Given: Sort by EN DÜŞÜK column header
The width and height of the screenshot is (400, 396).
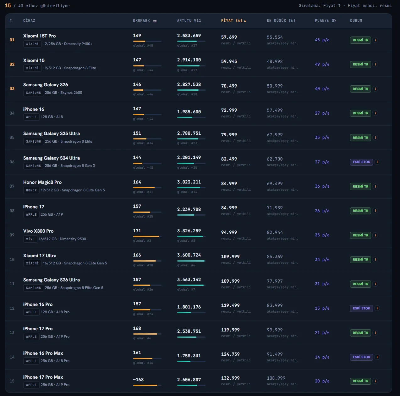Looking at the screenshot, I should click(281, 20).
